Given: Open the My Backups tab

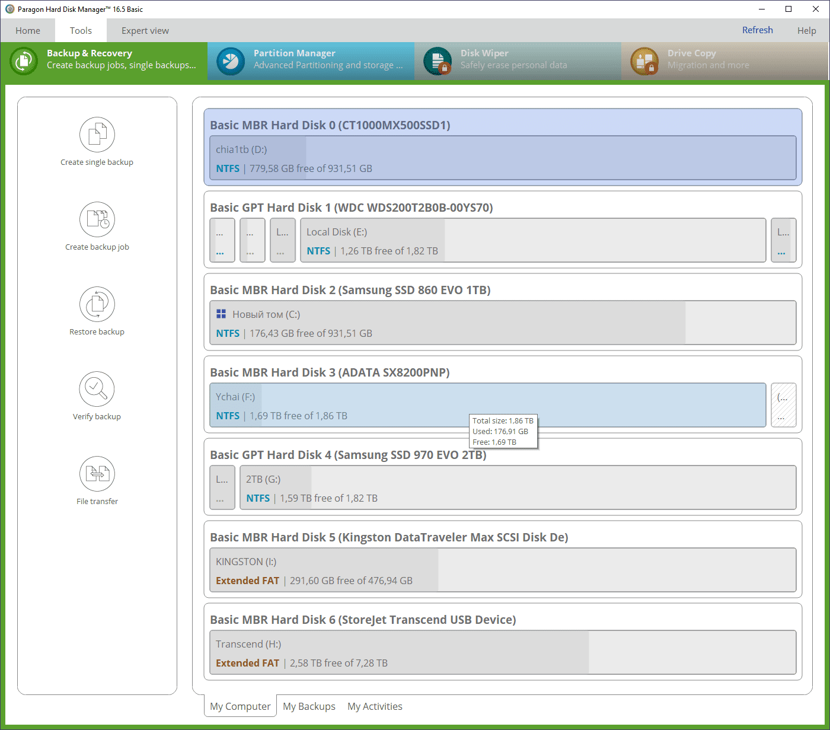Looking at the screenshot, I should coord(309,706).
